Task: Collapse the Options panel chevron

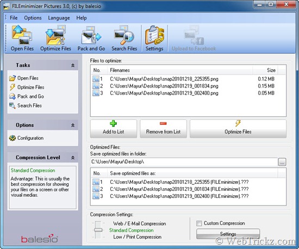Action: click(x=73, y=125)
